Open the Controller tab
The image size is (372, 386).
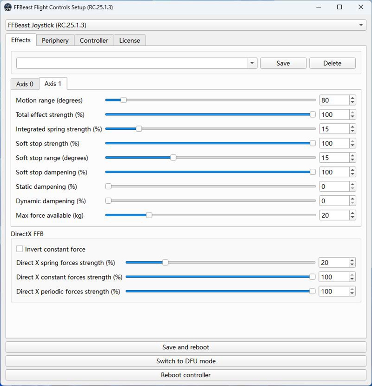pyautogui.click(x=94, y=40)
